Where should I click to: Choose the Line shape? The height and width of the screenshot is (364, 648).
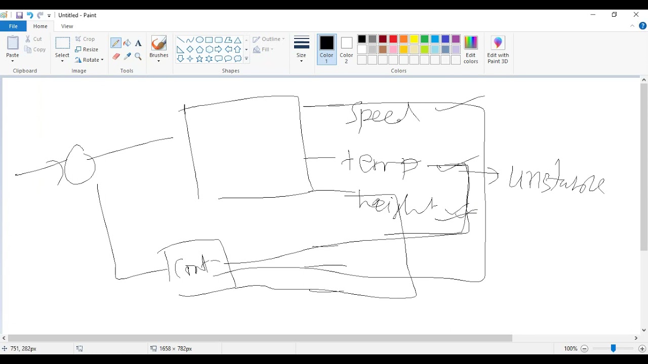pyautogui.click(x=180, y=40)
